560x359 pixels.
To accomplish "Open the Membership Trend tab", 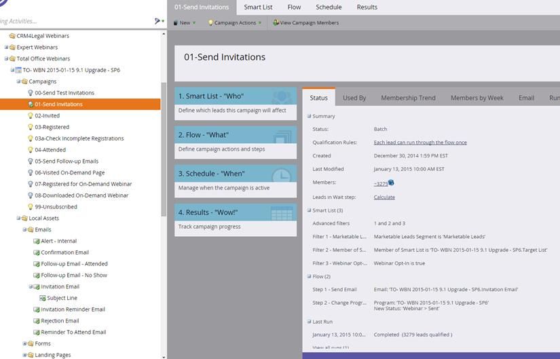I will [408, 98].
